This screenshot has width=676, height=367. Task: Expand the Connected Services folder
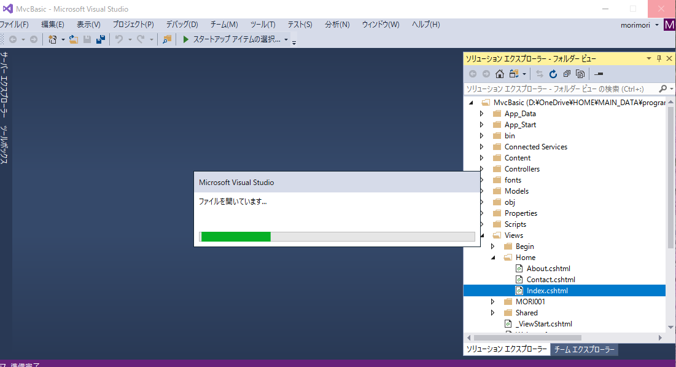click(x=481, y=147)
